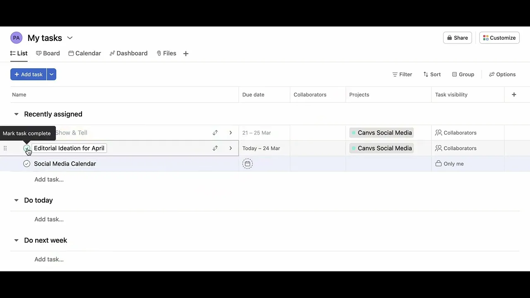Click the add tab plus icon
This screenshot has height=298, width=530.
(186, 53)
